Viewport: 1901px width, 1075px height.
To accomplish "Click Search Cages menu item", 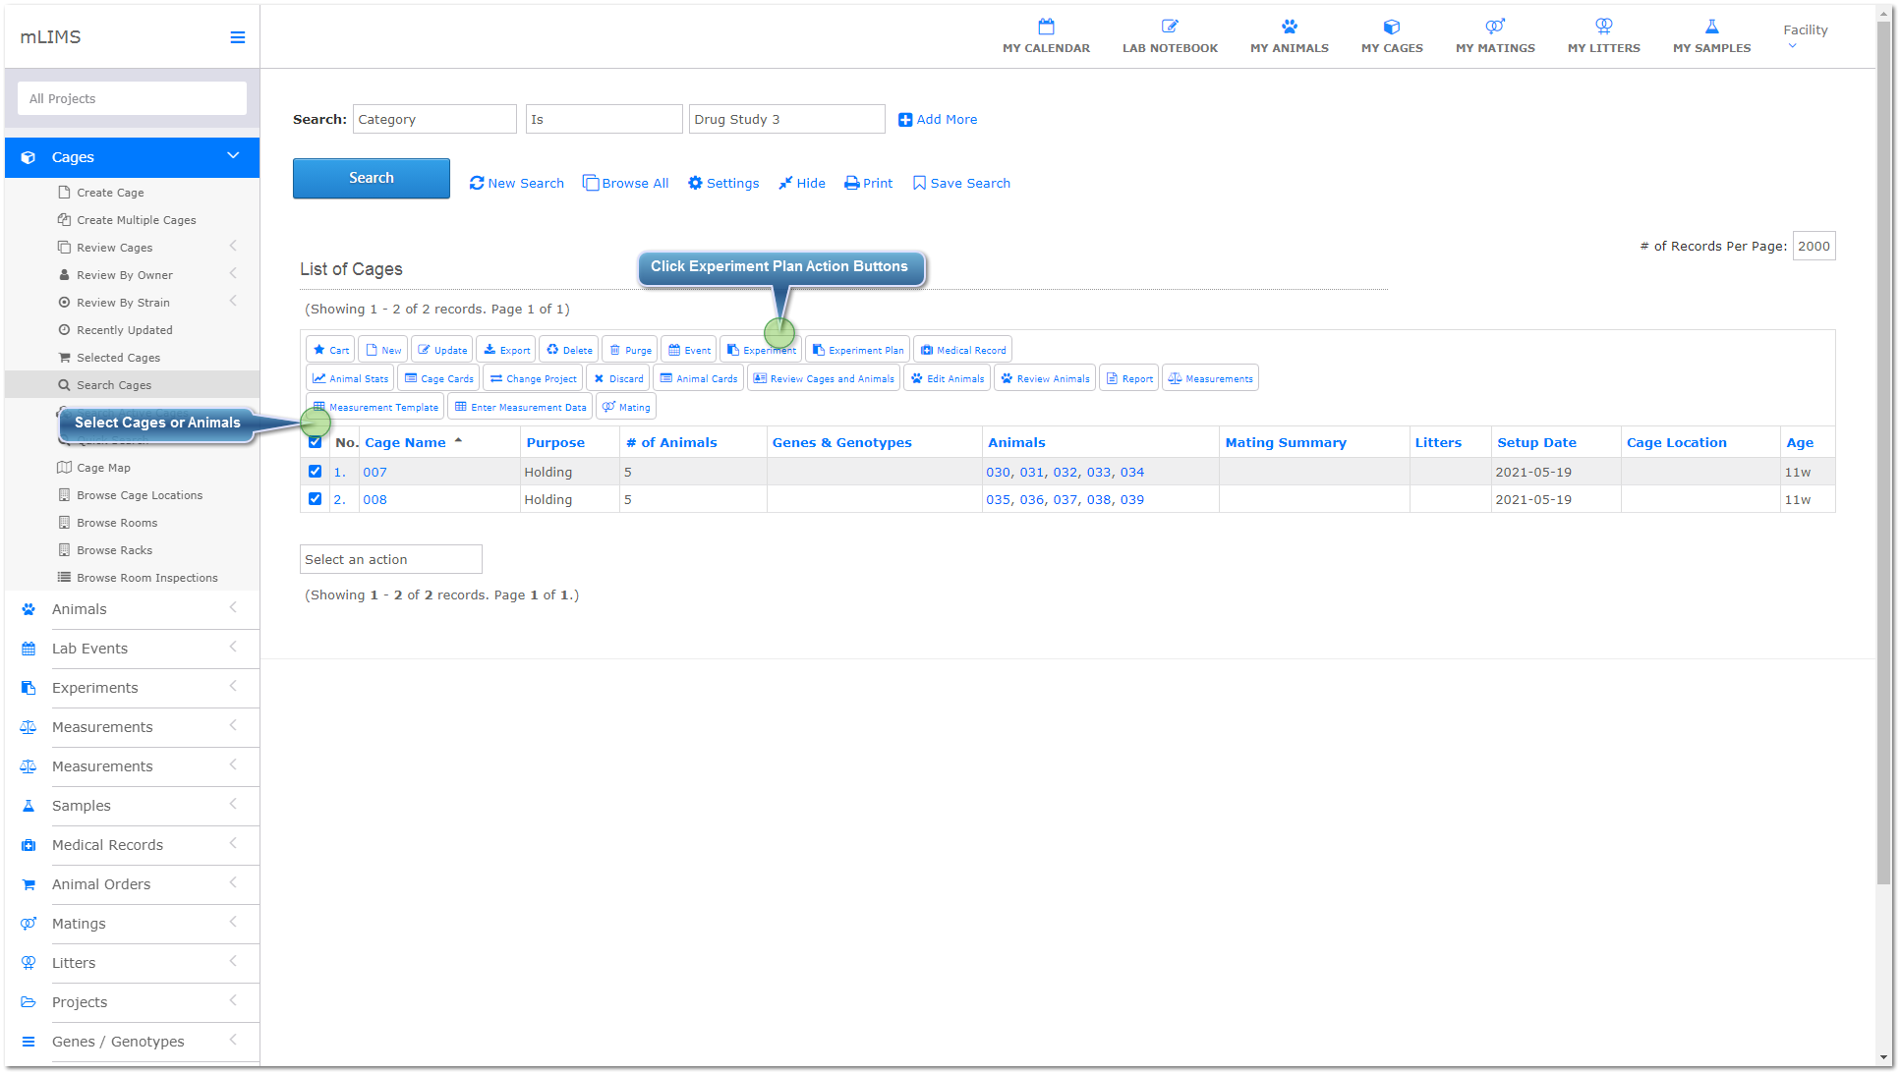I will pyautogui.click(x=114, y=383).
